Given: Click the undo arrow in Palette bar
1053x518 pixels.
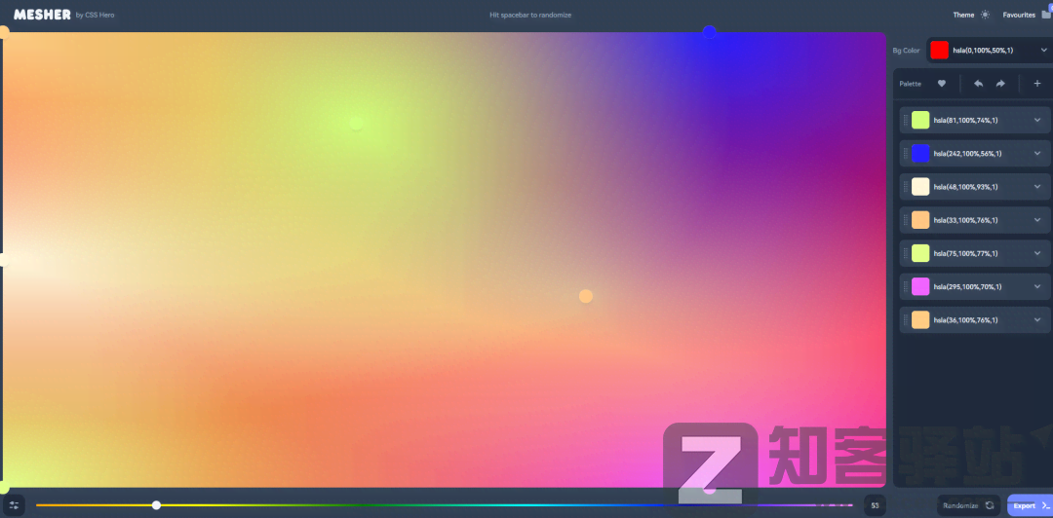Looking at the screenshot, I should click(978, 84).
